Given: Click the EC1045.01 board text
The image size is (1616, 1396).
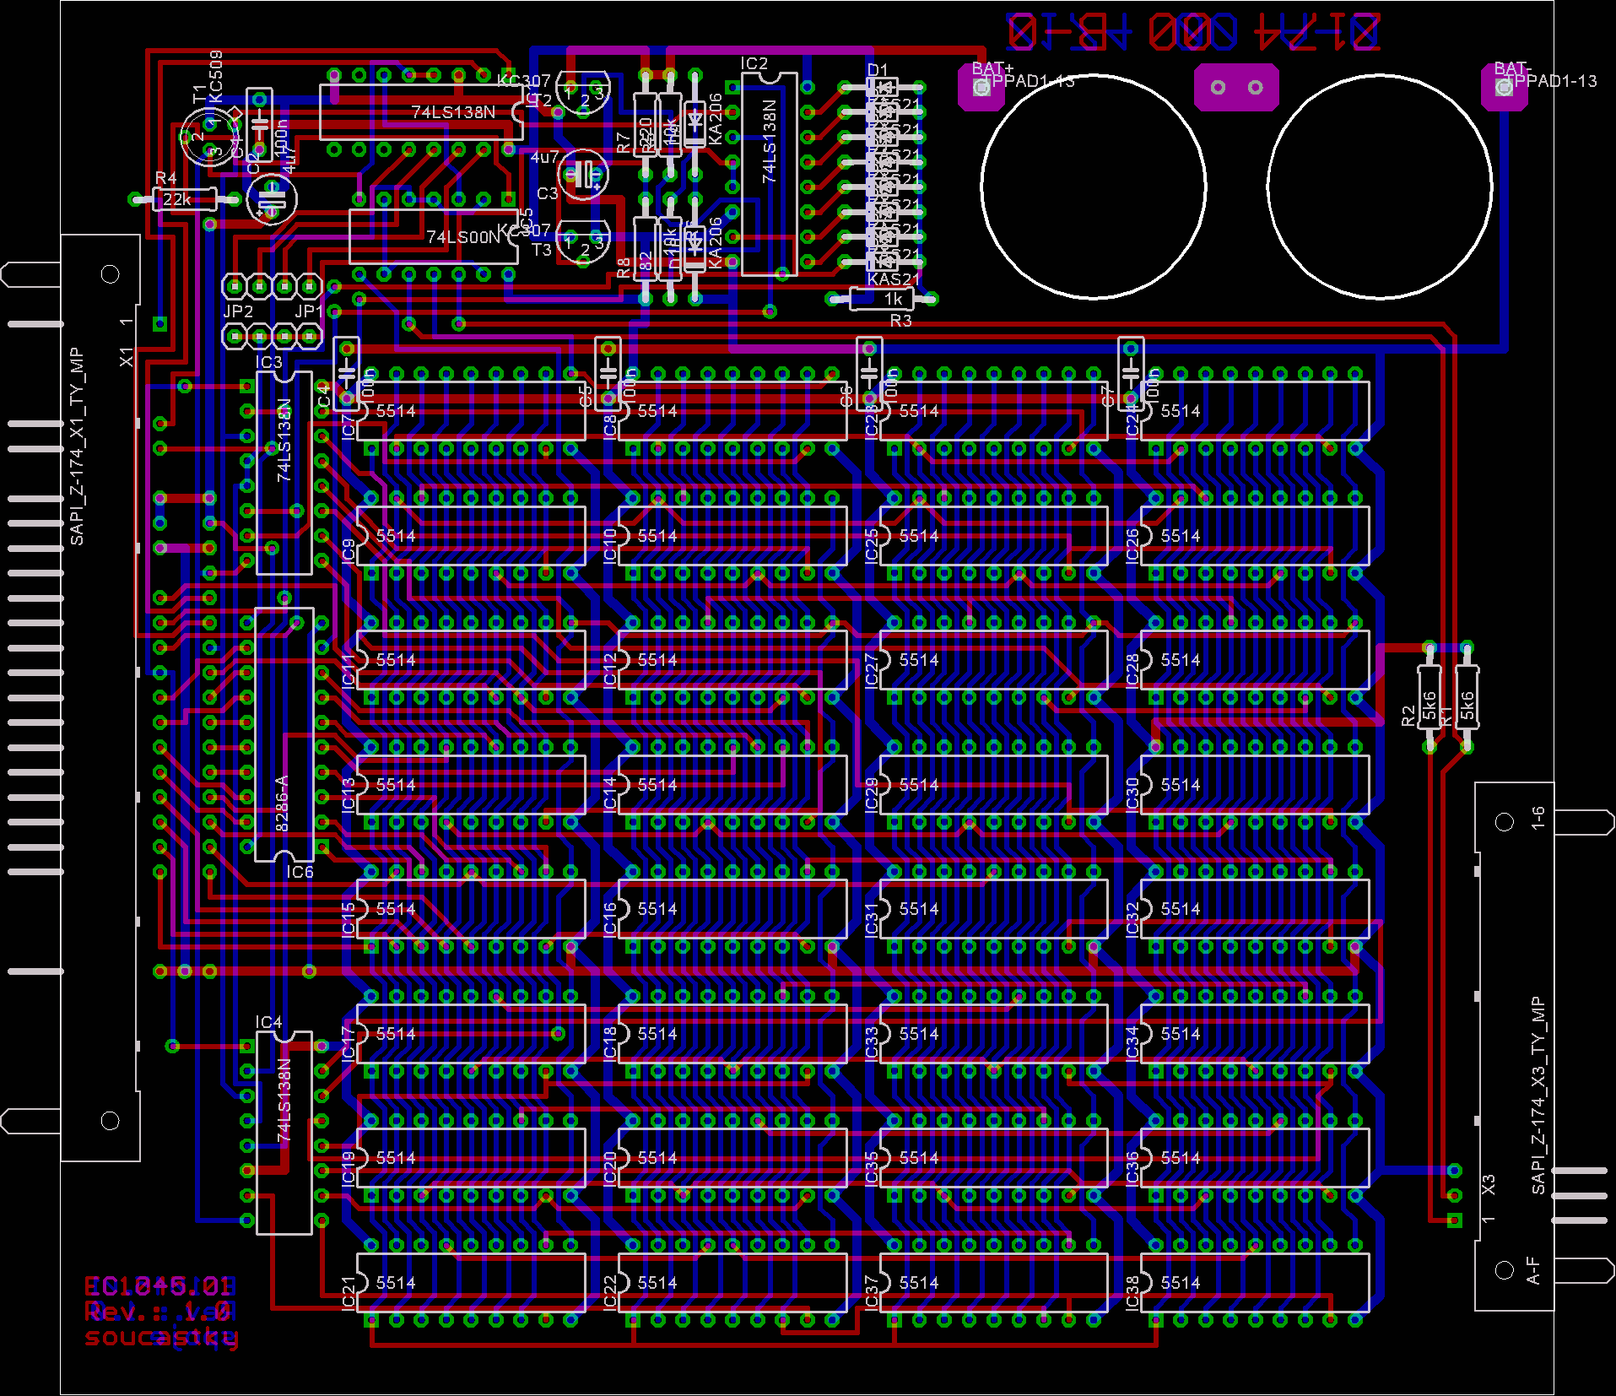Looking at the screenshot, I should pos(159,1286).
